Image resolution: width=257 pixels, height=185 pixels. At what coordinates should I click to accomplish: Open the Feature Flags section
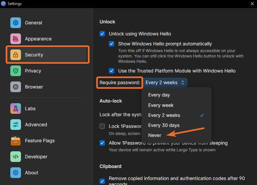coord(40,141)
